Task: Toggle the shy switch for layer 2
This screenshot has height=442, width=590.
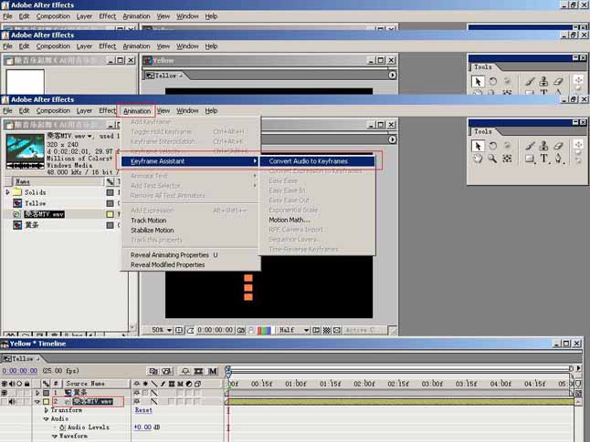Action: [x=137, y=401]
